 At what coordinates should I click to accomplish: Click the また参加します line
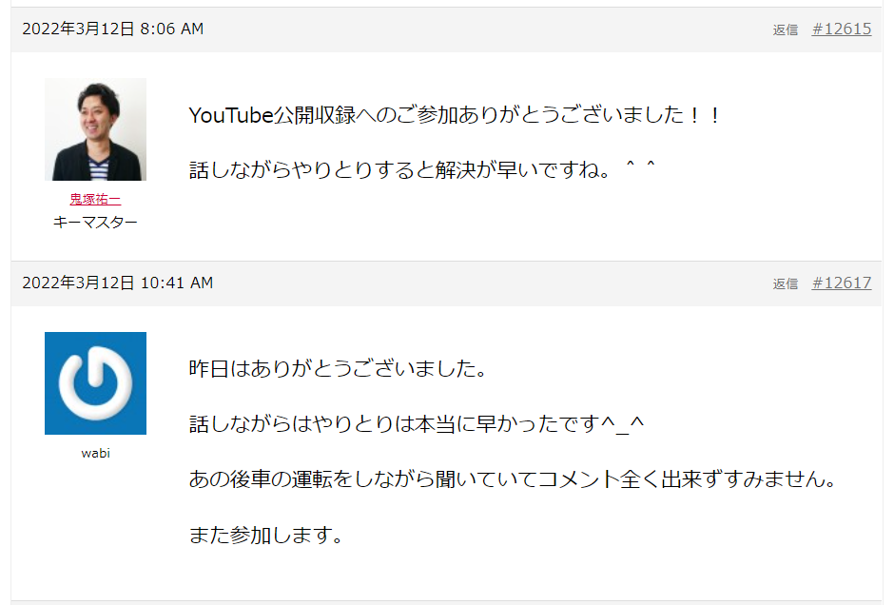(266, 535)
